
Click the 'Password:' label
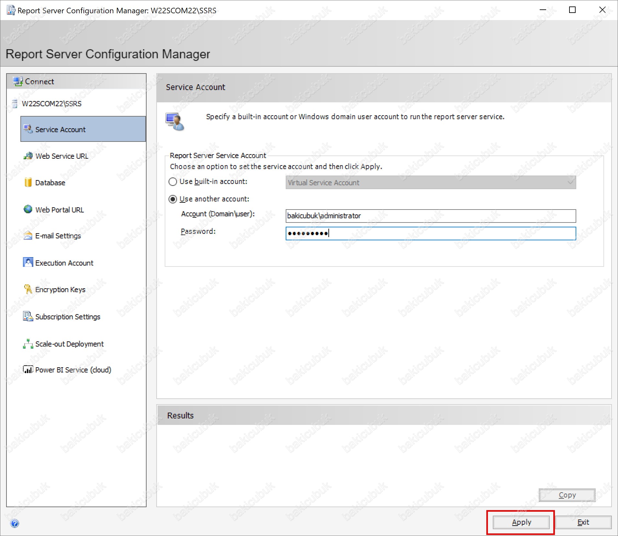tap(198, 231)
